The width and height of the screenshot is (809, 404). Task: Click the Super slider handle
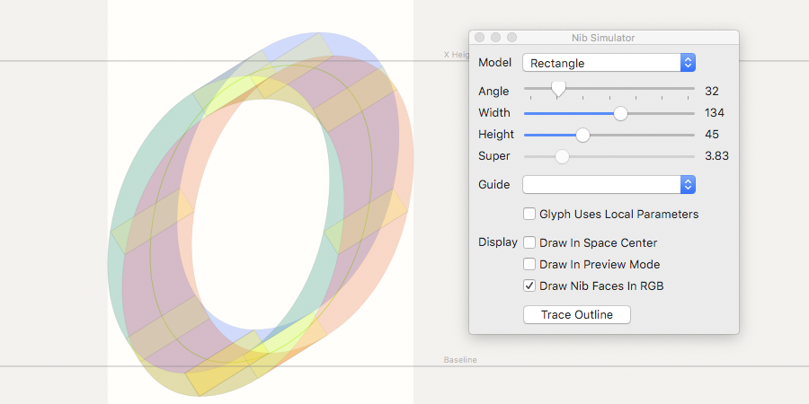(x=562, y=156)
